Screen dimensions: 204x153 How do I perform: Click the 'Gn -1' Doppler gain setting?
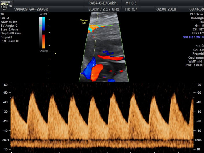click(x=5, y=18)
